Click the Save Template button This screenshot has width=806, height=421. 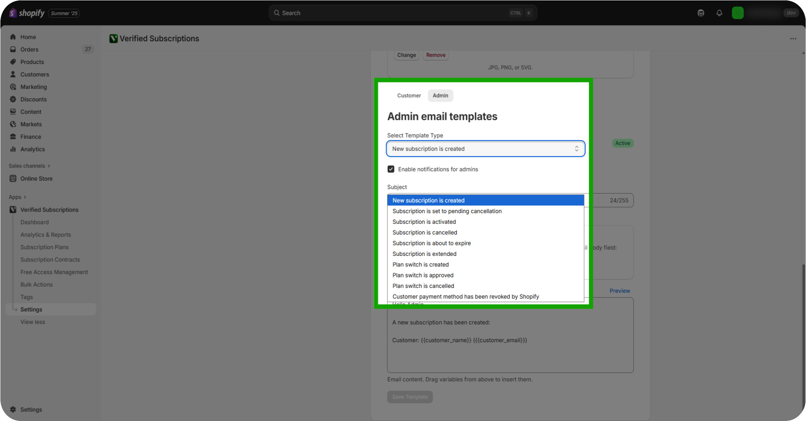click(x=410, y=397)
